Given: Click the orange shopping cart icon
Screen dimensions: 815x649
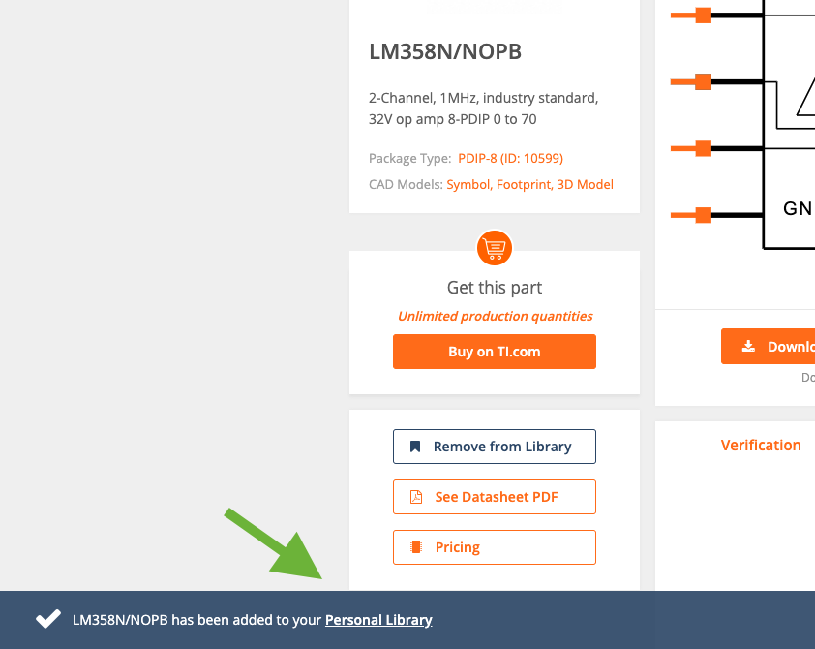Looking at the screenshot, I should pos(495,248).
